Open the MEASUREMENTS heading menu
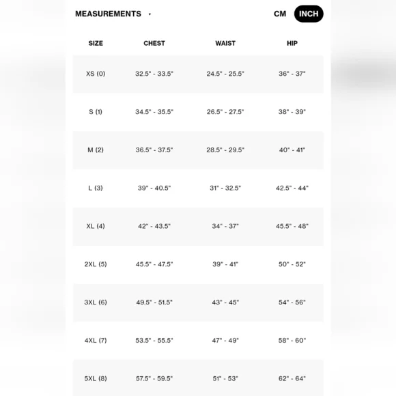Image resolution: width=396 pixels, height=396 pixels. [108, 14]
